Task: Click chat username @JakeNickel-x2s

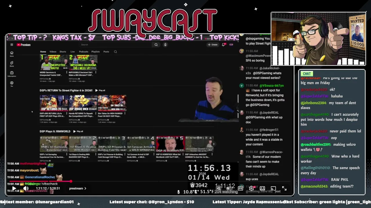Action: tap(270, 68)
